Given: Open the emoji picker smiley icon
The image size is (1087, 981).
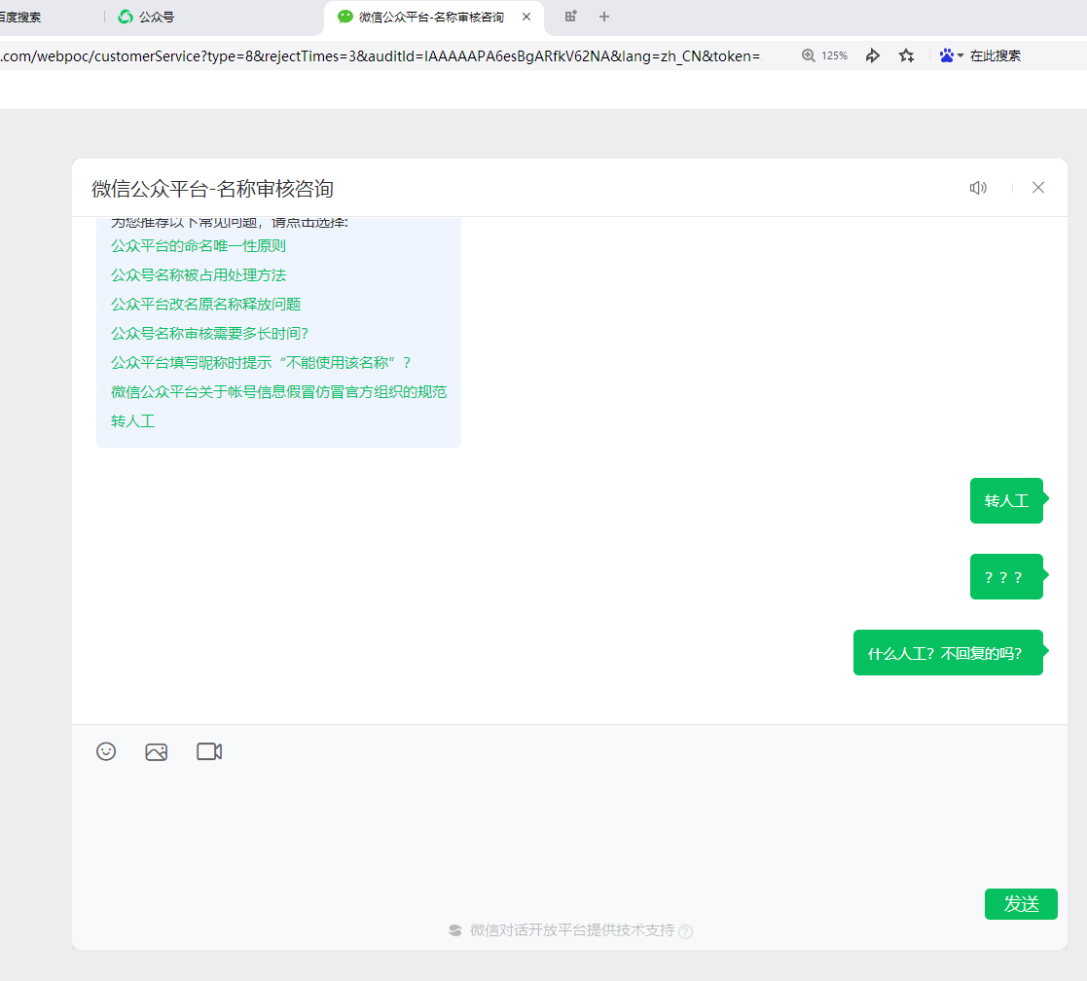Looking at the screenshot, I should pos(106,751).
